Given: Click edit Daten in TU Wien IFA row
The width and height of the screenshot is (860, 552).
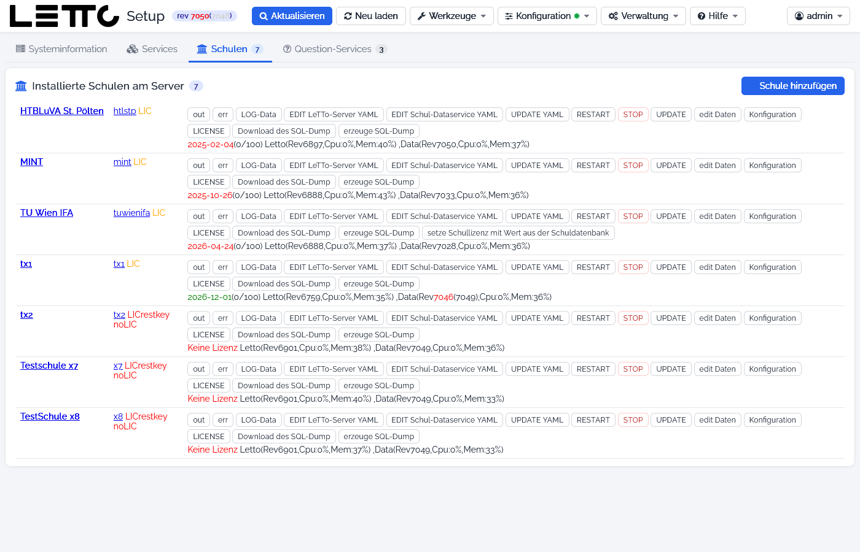Looking at the screenshot, I should pyautogui.click(x=717, y=217).
